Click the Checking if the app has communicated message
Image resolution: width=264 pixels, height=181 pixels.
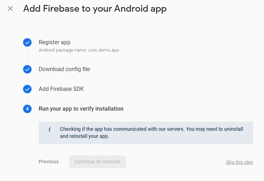point(152,133)
